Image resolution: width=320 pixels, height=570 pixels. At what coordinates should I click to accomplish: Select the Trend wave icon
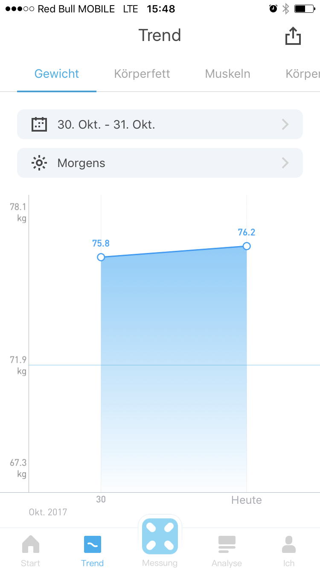point(93,544)
